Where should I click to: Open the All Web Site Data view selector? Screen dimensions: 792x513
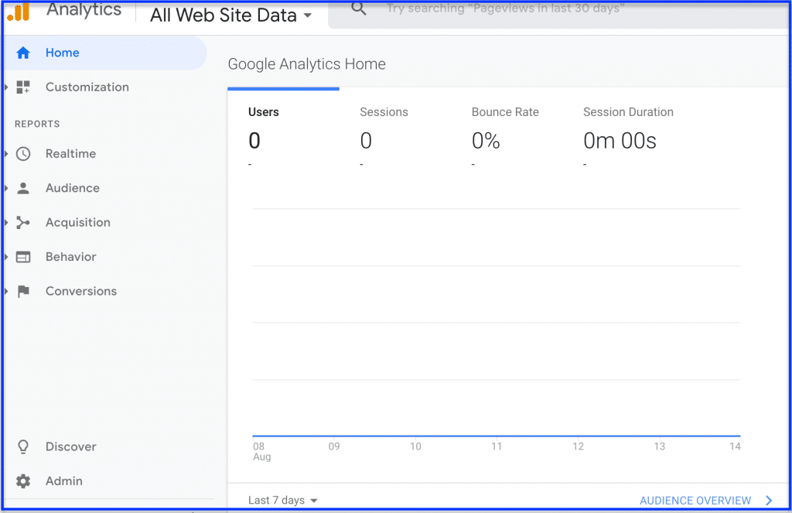tap(230, 15)
